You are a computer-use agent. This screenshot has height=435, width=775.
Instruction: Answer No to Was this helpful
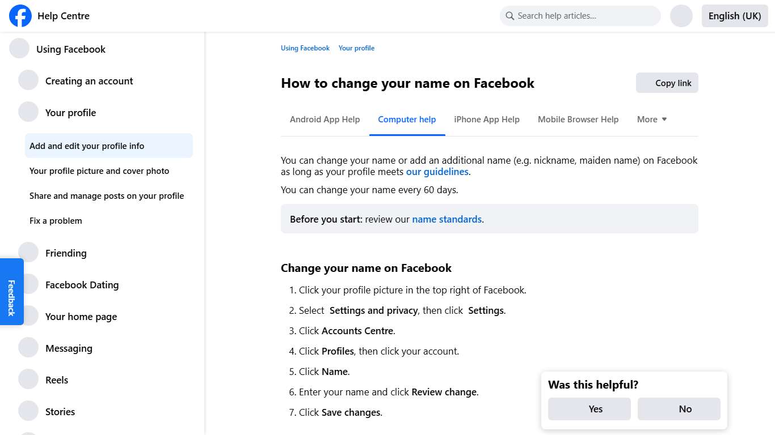679,408
